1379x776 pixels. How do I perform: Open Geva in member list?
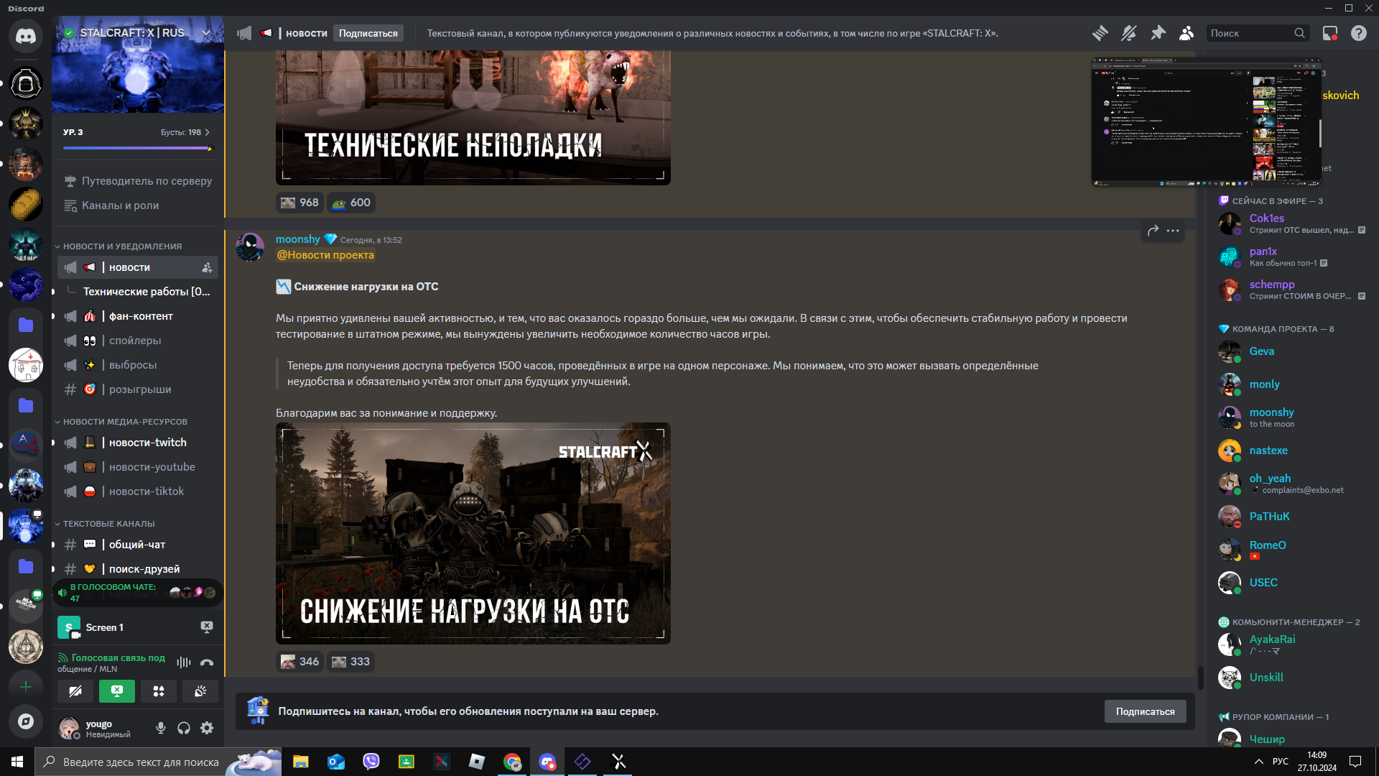[1291, 351]
